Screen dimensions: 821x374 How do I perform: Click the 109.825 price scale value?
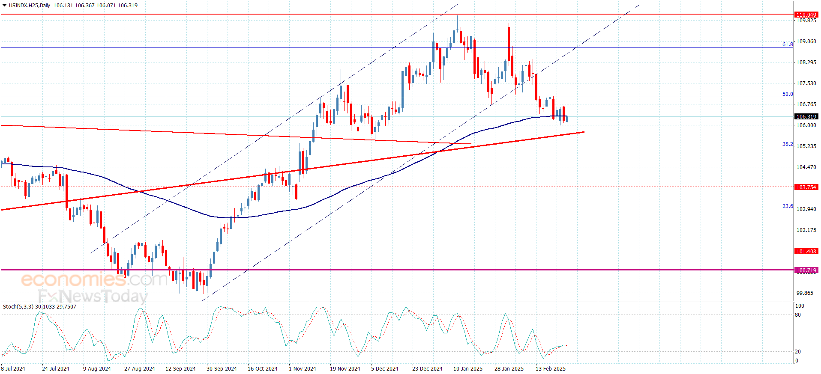[x=806, y=21]
